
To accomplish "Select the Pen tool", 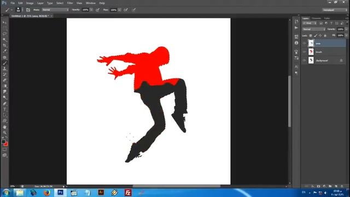I will click(x=4, y=103).
